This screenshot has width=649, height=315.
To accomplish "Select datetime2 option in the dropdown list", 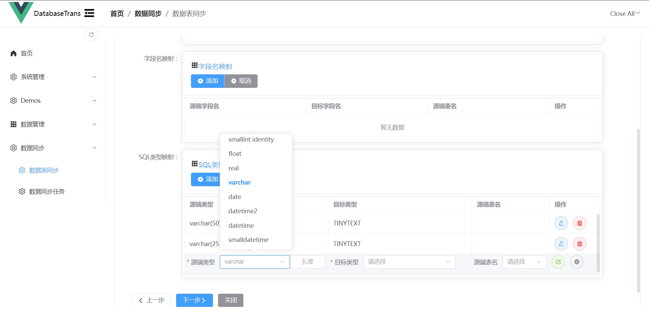I will coord(256,211).
